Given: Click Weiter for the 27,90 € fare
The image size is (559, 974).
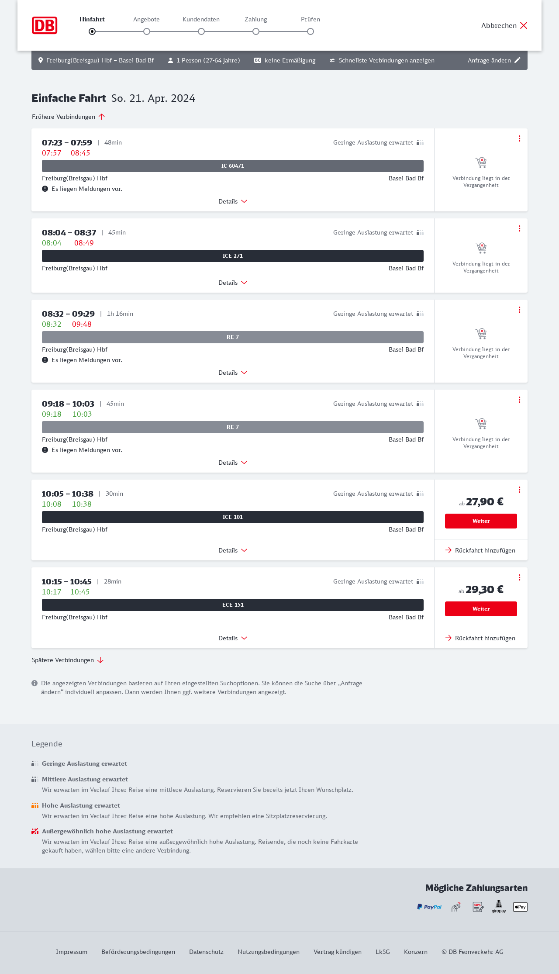Looking at the screenshot, I should click(481, 521).
